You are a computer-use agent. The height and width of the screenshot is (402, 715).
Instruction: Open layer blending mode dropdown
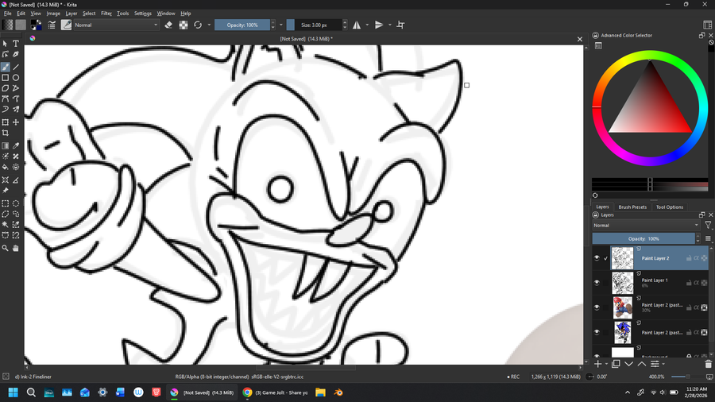(x=646, y=225)
